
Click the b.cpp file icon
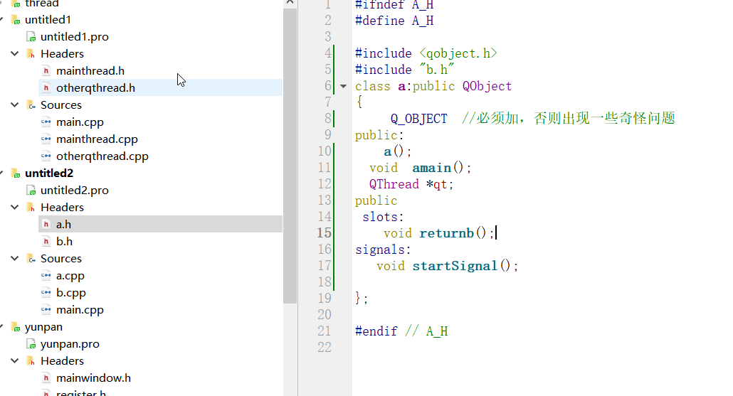(46, 293)
